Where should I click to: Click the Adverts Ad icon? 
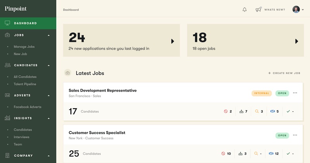click(x=7, y=95)
